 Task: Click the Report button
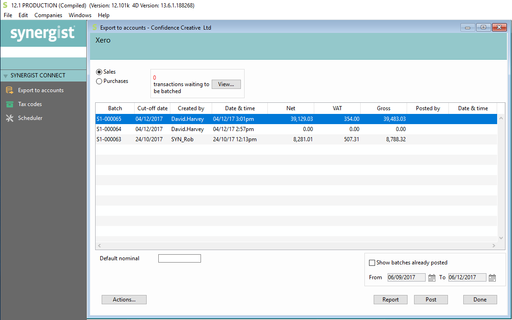click(390, 300)
